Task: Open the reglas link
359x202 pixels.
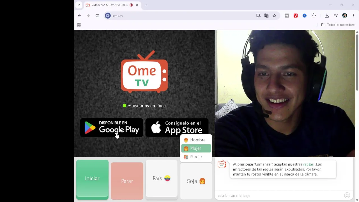Action: click(x=308, y=164)
